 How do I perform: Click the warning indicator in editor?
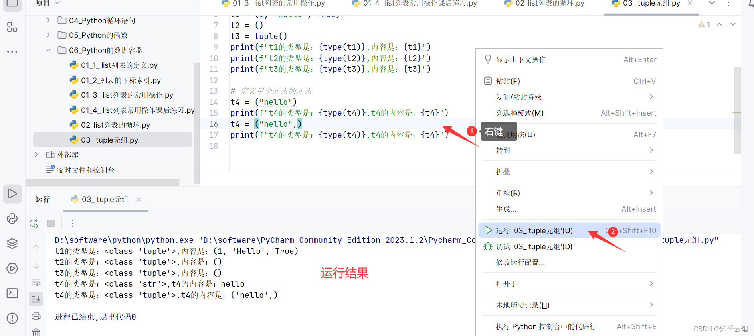point(704,24)
